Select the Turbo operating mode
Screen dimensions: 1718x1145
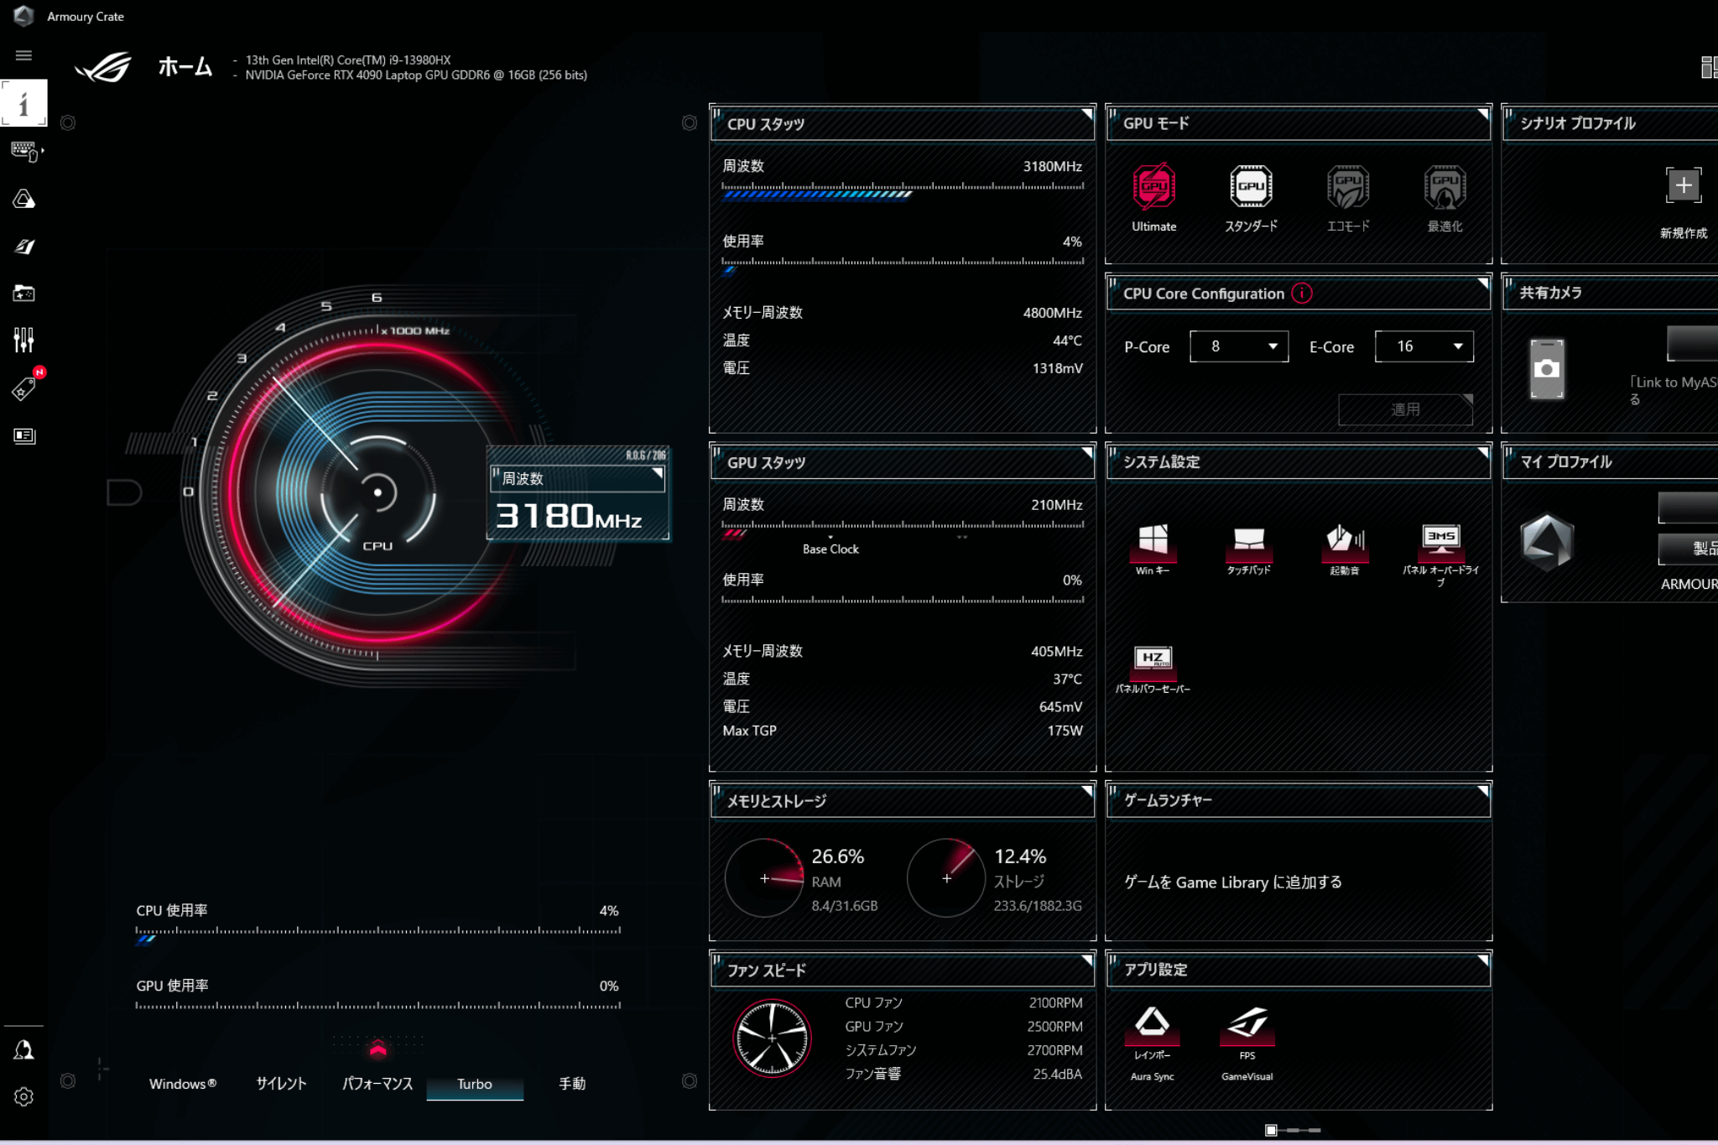coord(475,1084)
